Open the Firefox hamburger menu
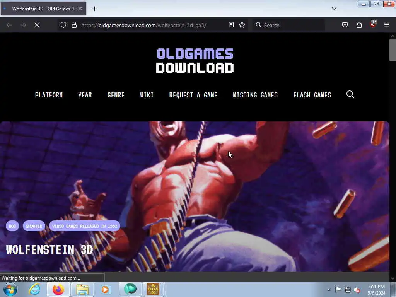 click(386, 25)
